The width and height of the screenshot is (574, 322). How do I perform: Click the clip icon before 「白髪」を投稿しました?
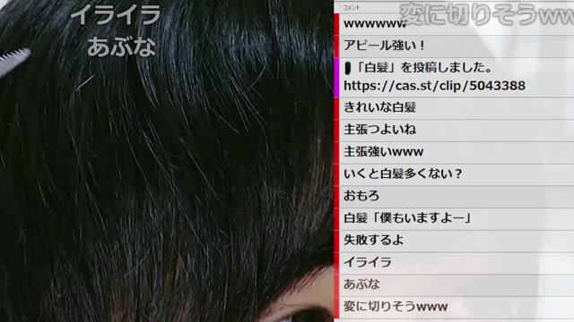[x=347, y=68]
